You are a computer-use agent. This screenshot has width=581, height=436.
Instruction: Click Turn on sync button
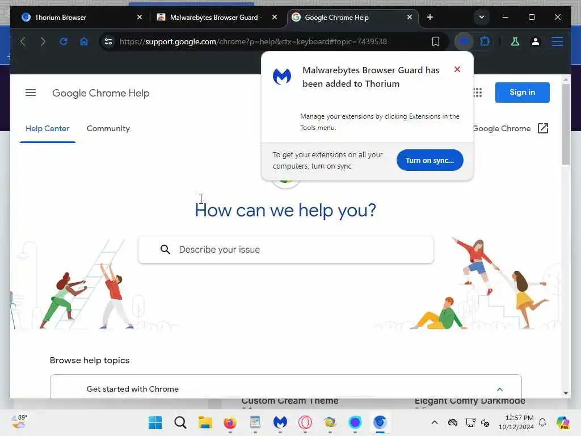pyautogui.click(x=430, y=160)
